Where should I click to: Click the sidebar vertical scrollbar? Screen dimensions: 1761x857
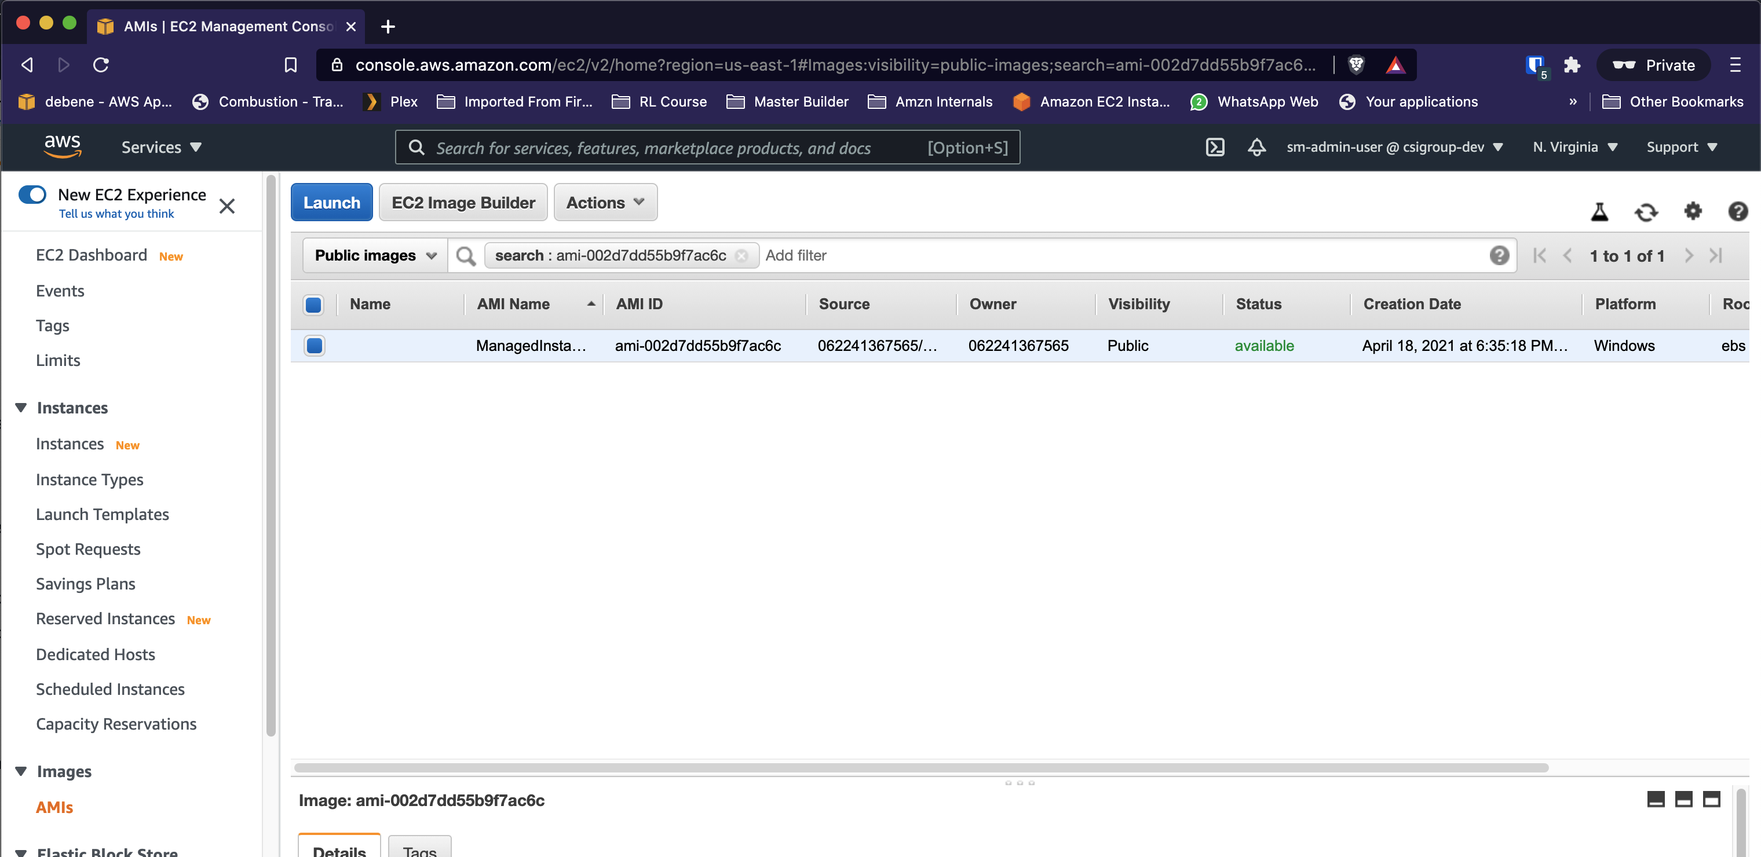pos(271,455)
